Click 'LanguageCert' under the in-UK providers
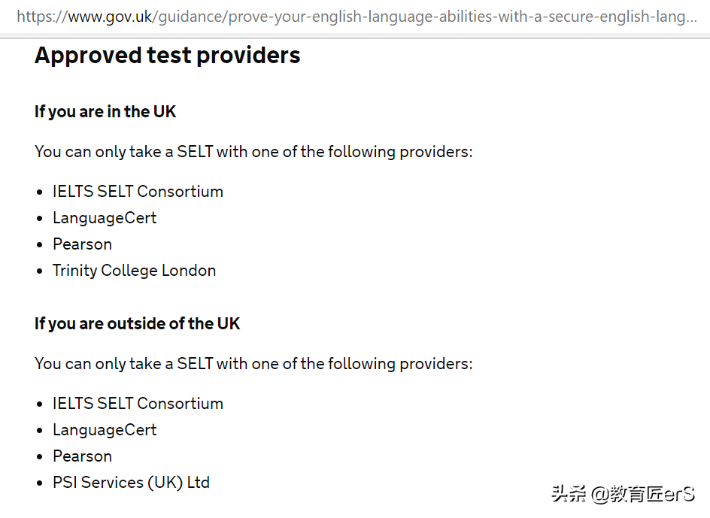 tap(105, 218)
